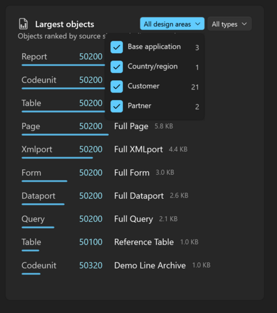Open the Query 50200 link
This screenshot has width=277, height=313.
pos(91,219)
